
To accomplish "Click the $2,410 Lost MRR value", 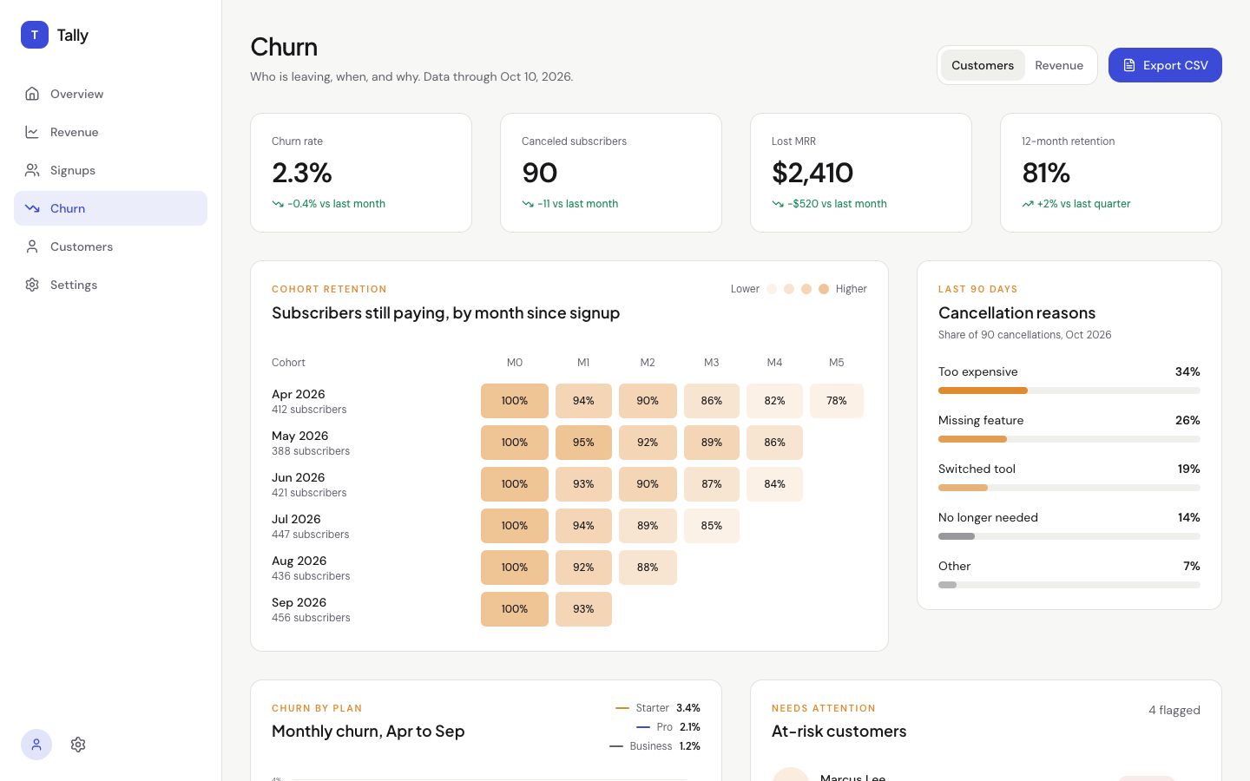I will [x=812, y=173].
